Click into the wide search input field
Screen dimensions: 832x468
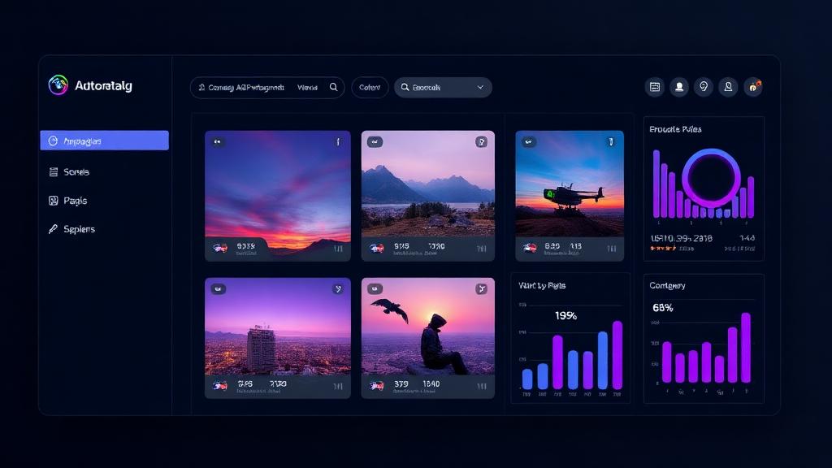pos(266,88)
